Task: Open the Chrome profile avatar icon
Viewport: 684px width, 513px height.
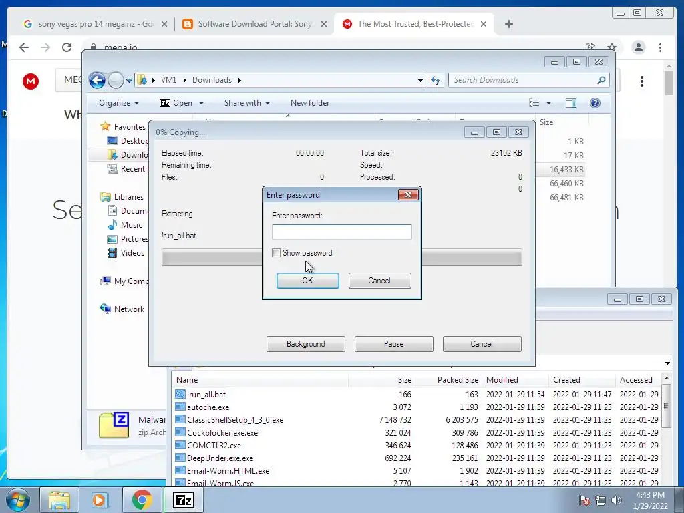Action: click(638, 47)
